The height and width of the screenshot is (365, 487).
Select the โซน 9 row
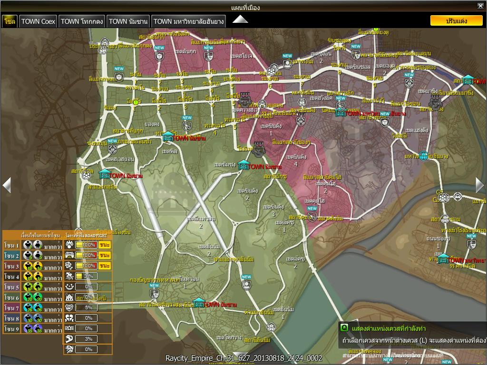click(32, 329)
